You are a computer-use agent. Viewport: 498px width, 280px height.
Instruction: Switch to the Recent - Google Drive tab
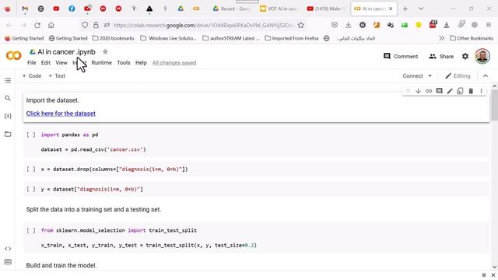click(232, 9)
